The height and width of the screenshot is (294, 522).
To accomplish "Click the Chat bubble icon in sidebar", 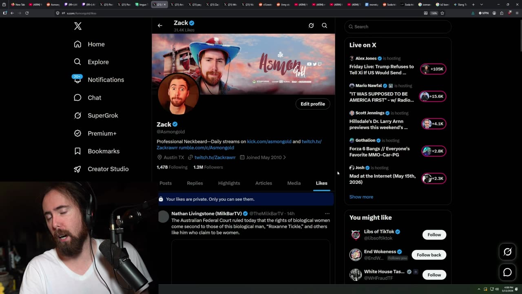I will 77,98.
